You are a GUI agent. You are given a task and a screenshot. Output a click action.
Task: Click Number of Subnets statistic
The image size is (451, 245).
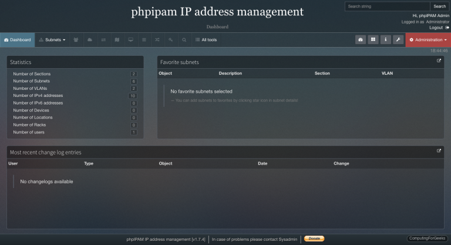pyautogui.click(x=31, y=81)
